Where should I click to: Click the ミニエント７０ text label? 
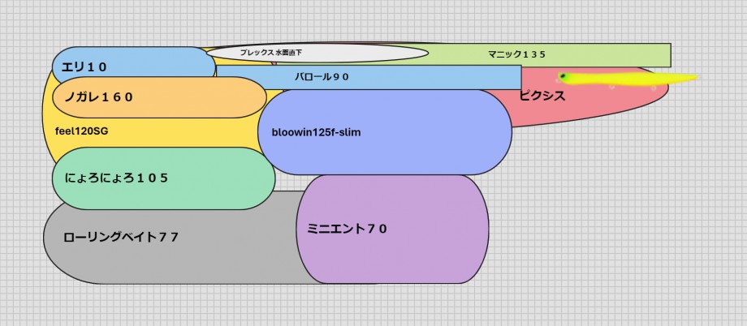pyautogui.click(x=347, y=229)
